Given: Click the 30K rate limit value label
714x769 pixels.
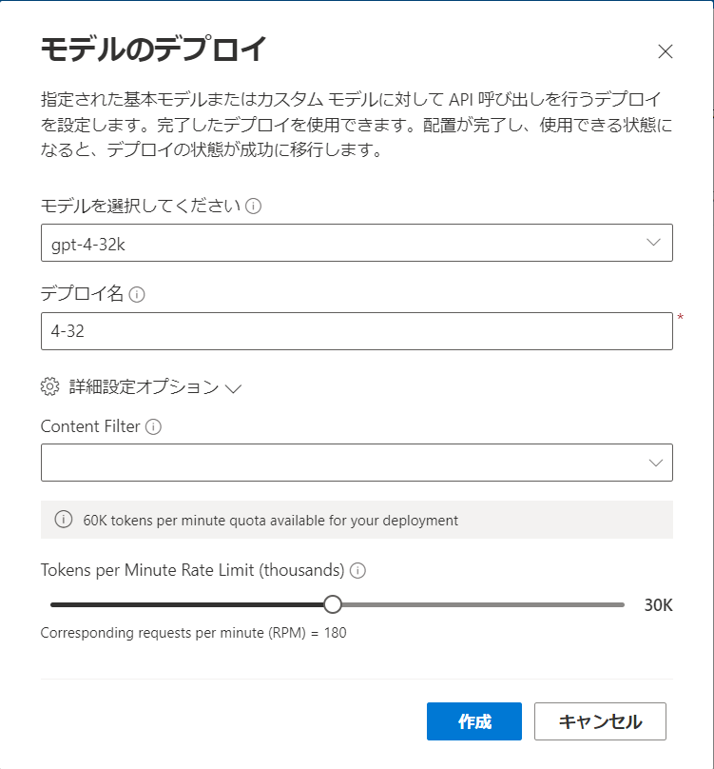Looking at the screenshot, I should 660,603.
